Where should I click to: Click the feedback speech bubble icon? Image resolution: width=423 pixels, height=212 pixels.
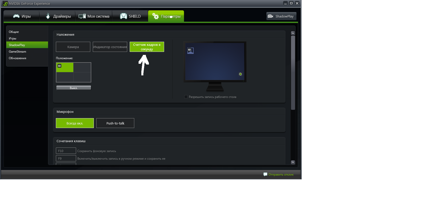[x=265, y=174]
